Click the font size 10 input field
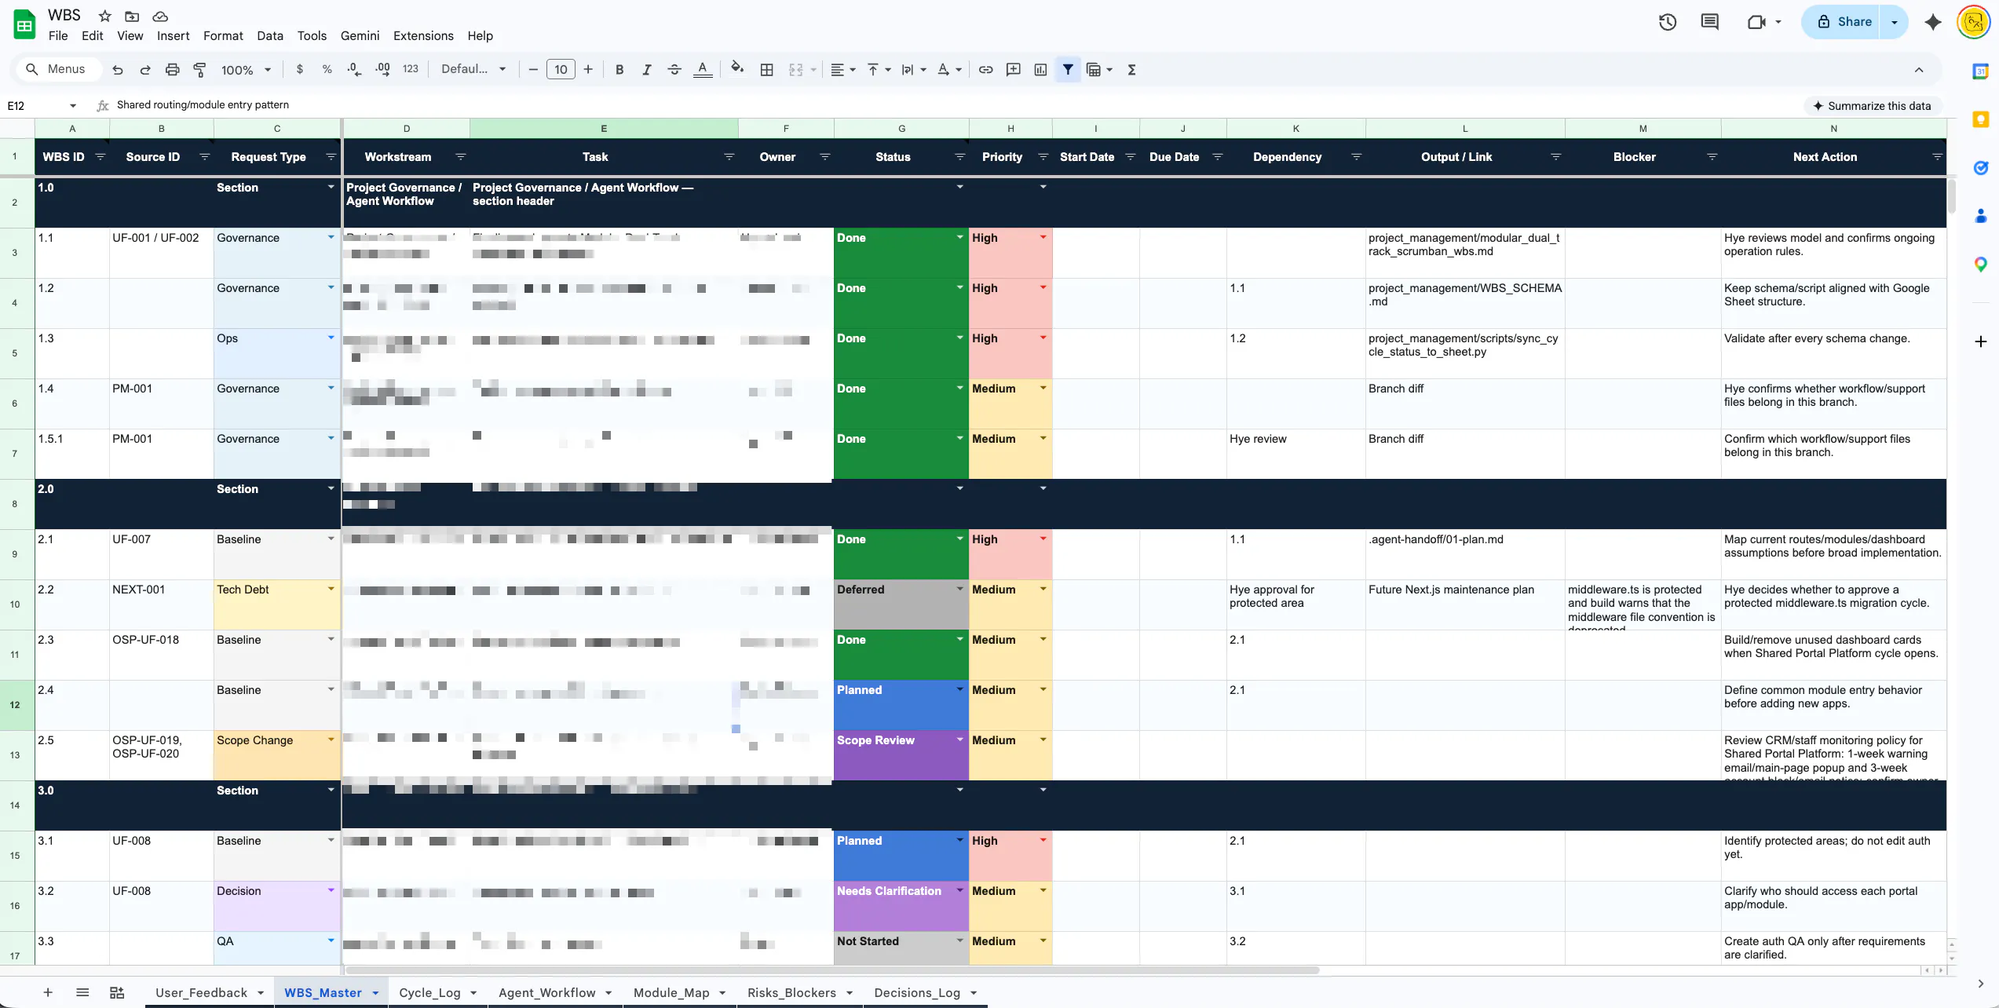Screen dimensions: 1999x1008 coord(561,70)
